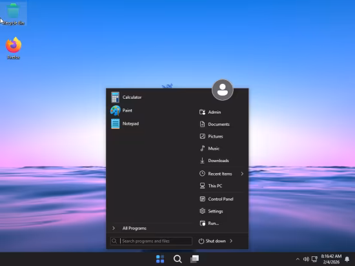Open the Recent Items label
The height and width of the screenshot is (266, 355).
tap(220, 174)
